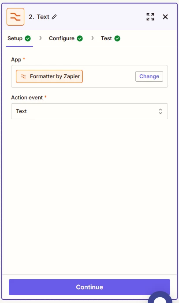Click the up-down arrows in Action event field
Viewport: 179px width, 303px height.
(160, 111)
